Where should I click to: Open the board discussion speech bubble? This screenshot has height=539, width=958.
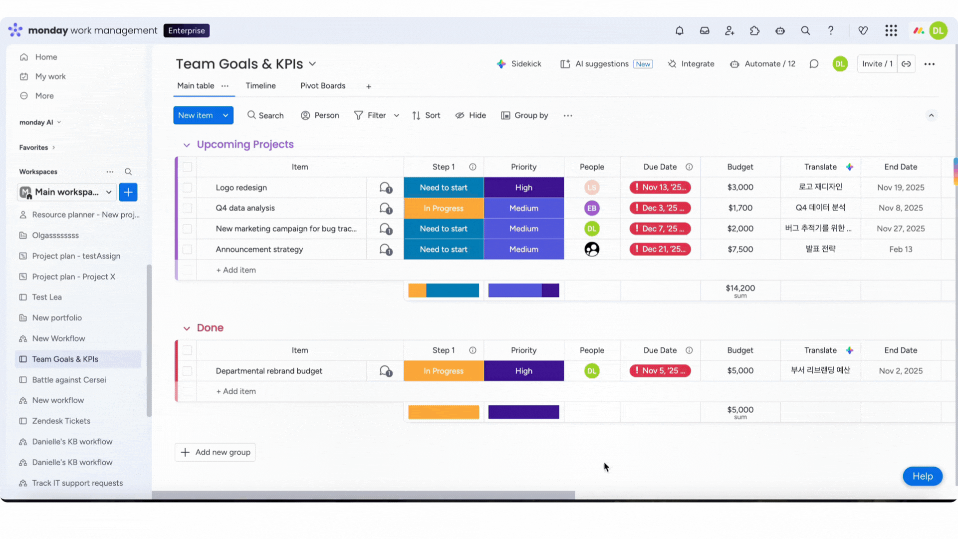[x=814, y=64]
